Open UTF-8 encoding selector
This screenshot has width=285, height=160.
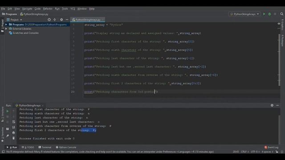pyautogui.click(x=255, y=152)
